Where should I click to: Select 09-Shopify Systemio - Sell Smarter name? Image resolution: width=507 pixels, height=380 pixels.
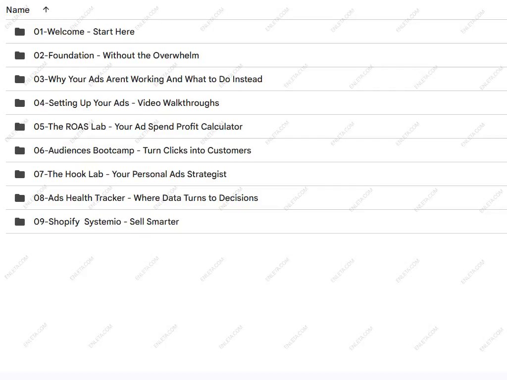pyautogui.click(x=106, y=222)
